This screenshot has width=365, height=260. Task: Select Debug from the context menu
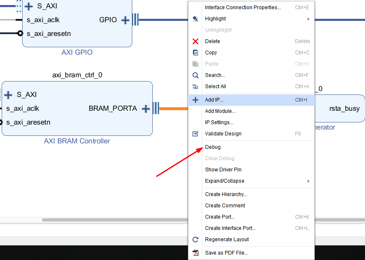tap(212, 147)
